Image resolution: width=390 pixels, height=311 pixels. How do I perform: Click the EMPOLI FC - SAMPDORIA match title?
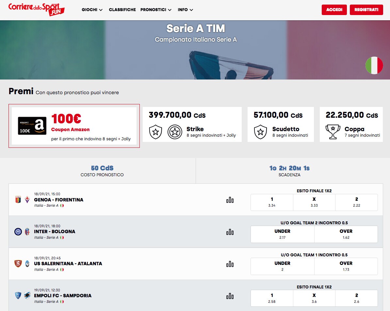63,296
